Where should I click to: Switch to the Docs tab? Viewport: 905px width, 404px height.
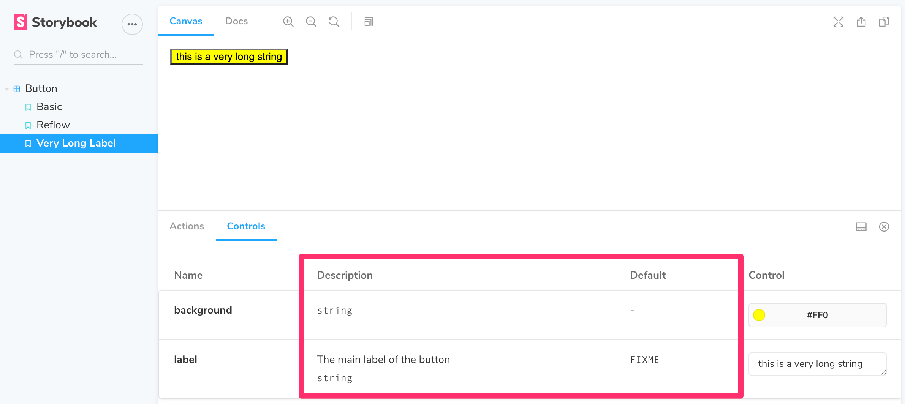click(x=236, y=21)
